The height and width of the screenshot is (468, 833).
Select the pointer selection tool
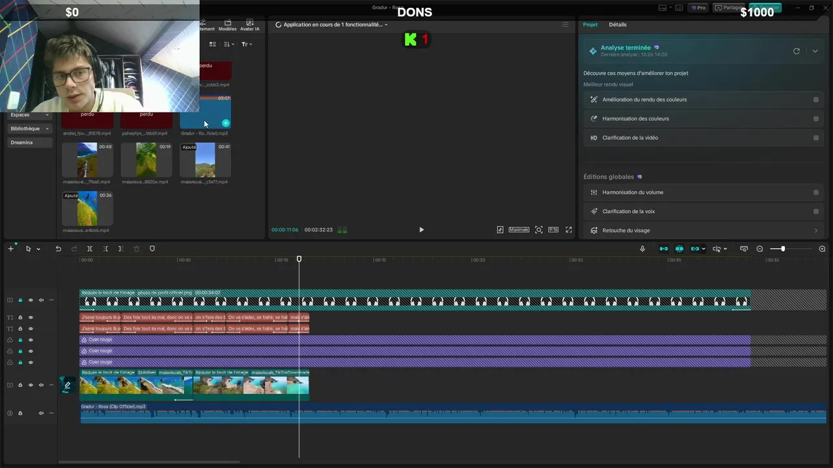pyautogui.click(x=28, y=249)
